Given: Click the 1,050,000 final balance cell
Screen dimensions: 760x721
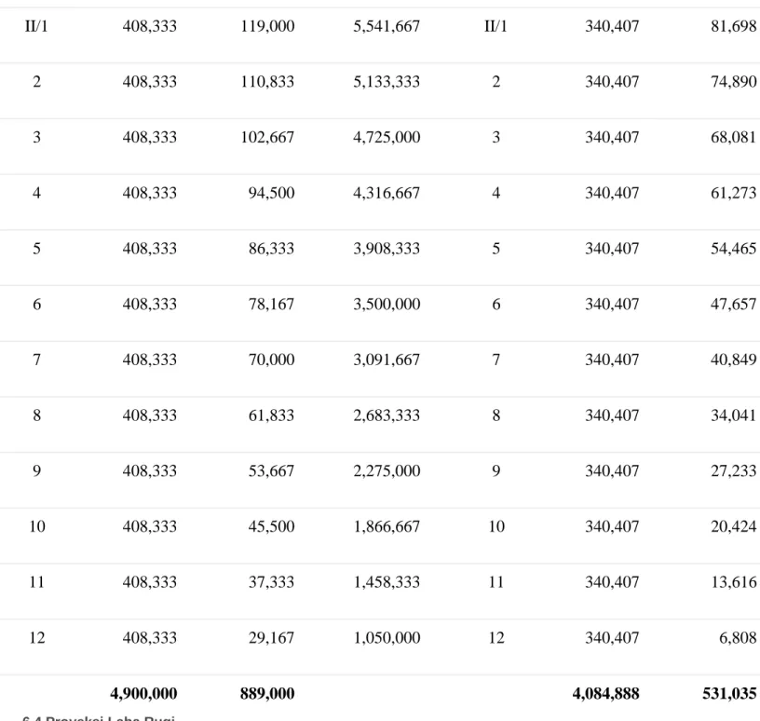Looking at the screenshot, I should 387,637.
